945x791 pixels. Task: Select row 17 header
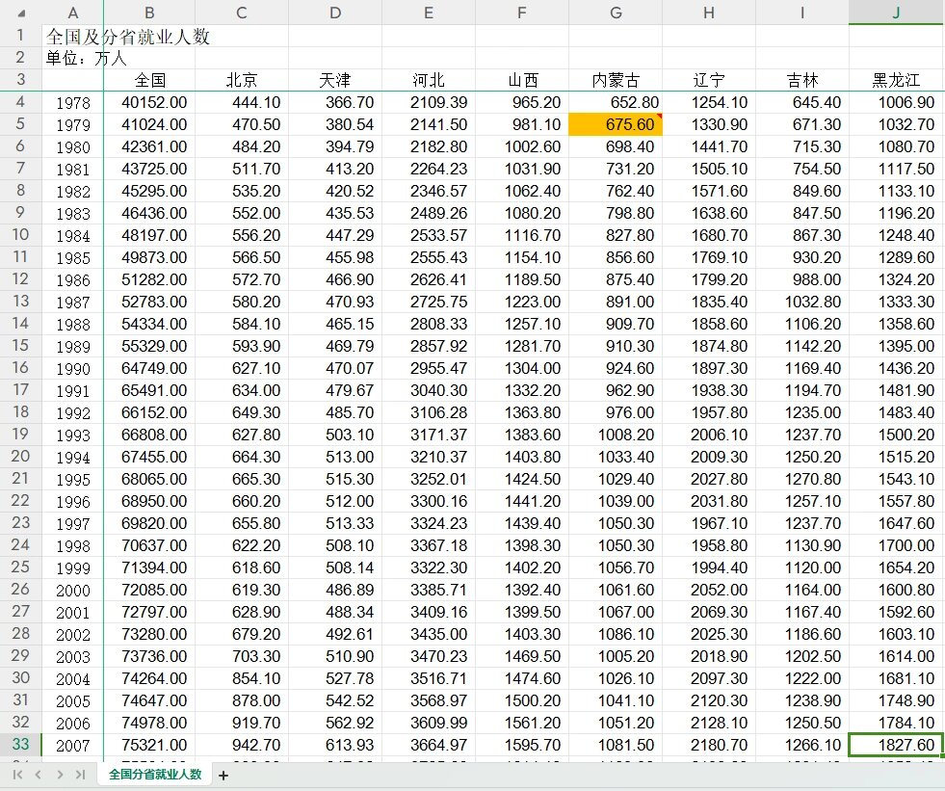(x=20, y=390)
